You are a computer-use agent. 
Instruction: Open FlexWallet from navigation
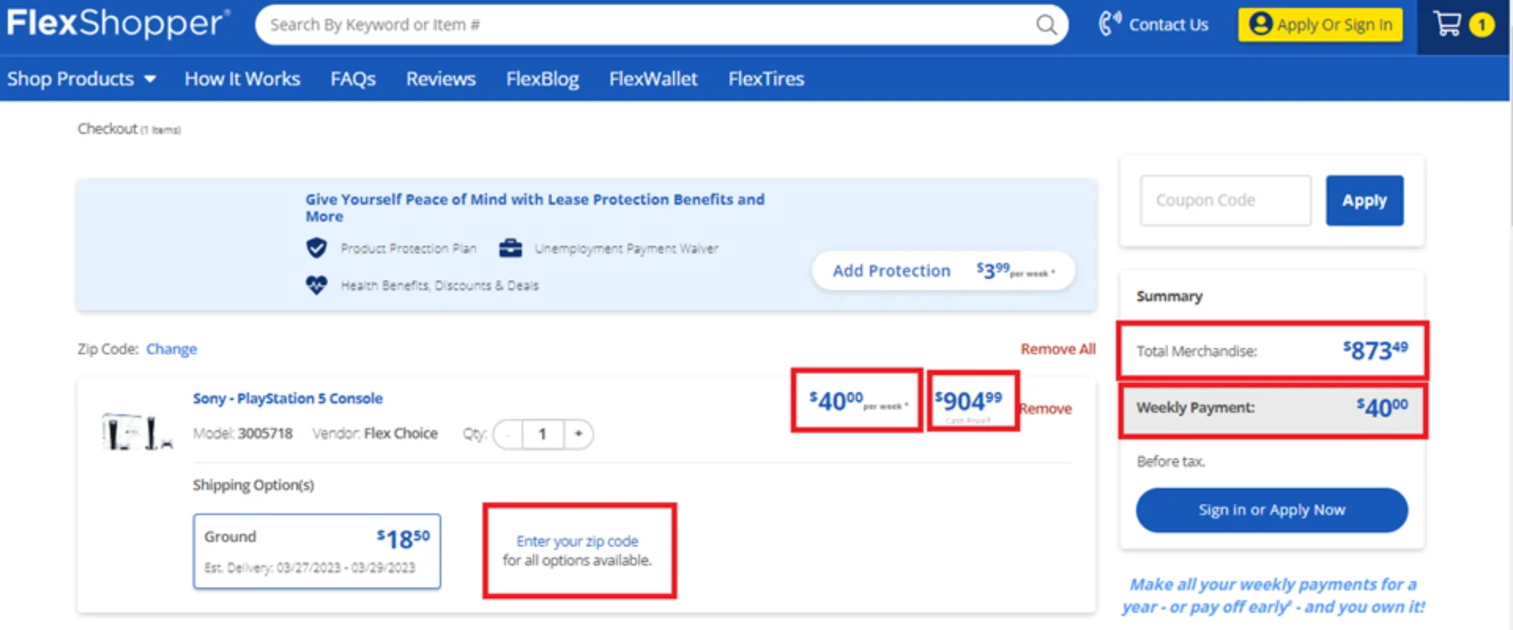[653, 79]
